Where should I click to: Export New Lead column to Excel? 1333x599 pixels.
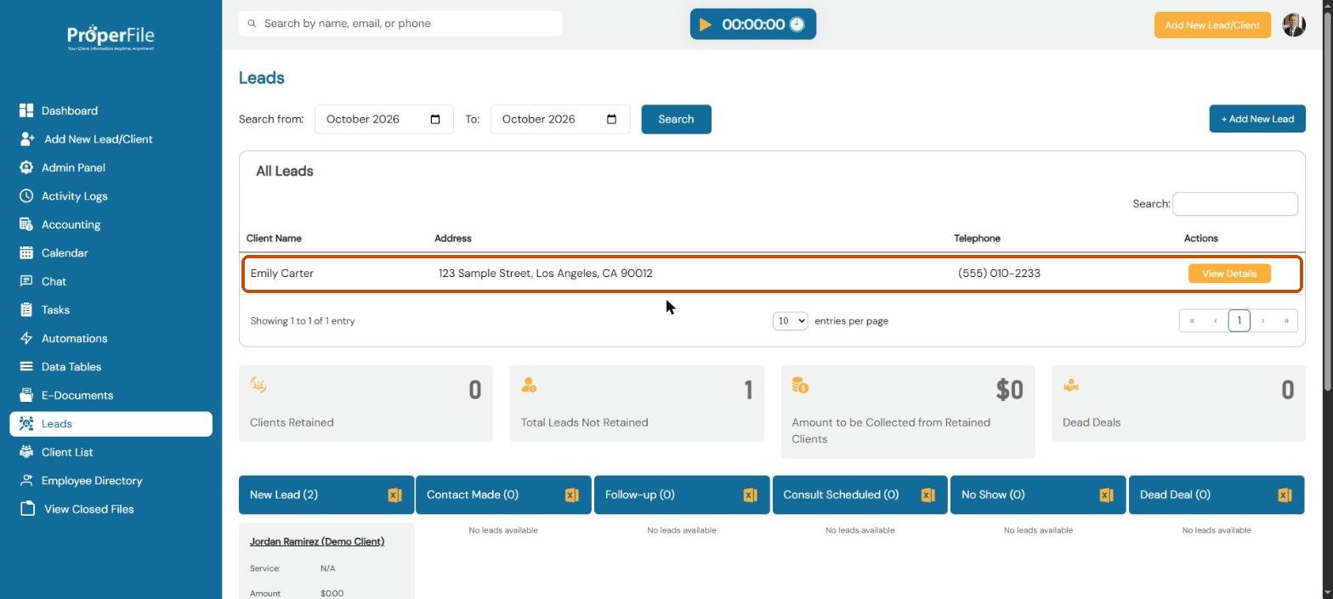(x=394, y=494)
